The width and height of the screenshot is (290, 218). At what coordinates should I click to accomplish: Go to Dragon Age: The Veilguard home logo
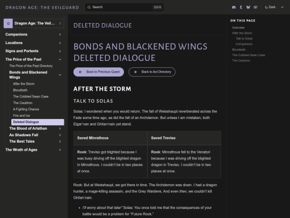tap(42, 8)
